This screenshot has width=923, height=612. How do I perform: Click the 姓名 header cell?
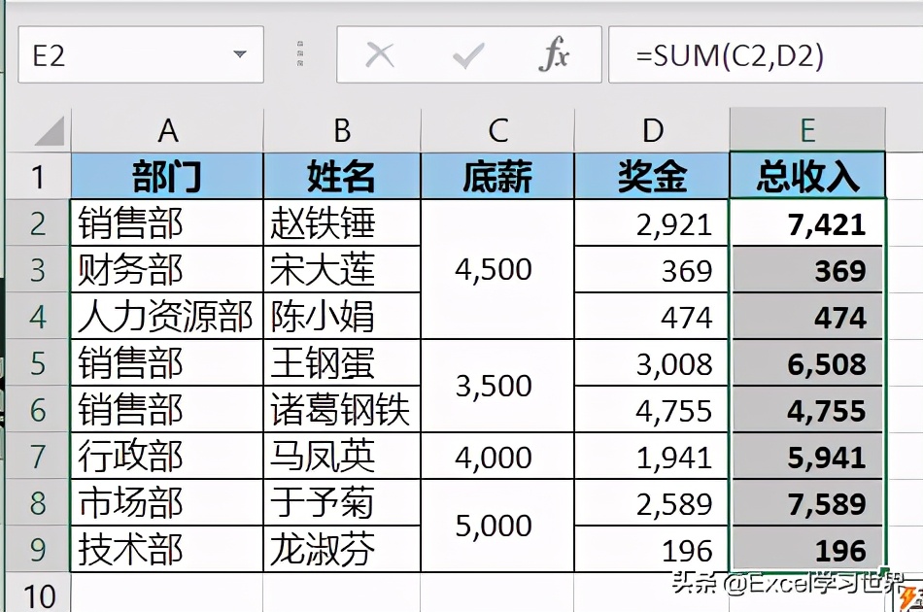coord(342,176)
